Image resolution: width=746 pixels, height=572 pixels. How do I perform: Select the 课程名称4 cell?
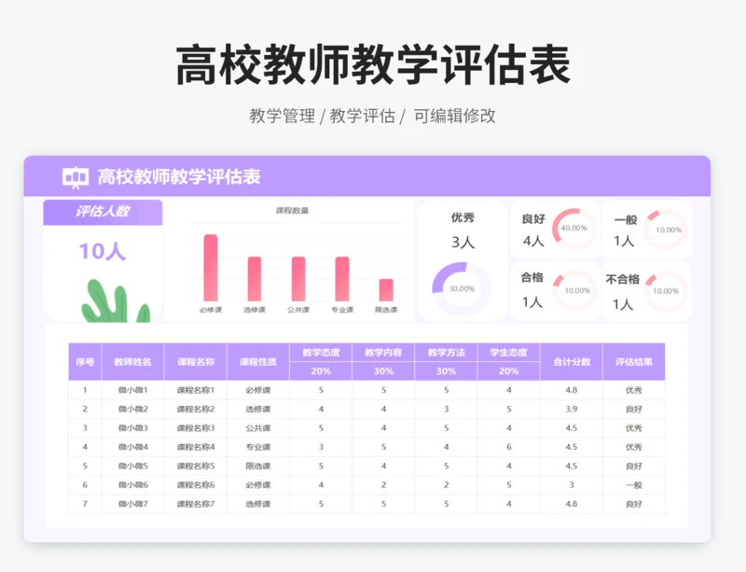[x=196, y=447]
